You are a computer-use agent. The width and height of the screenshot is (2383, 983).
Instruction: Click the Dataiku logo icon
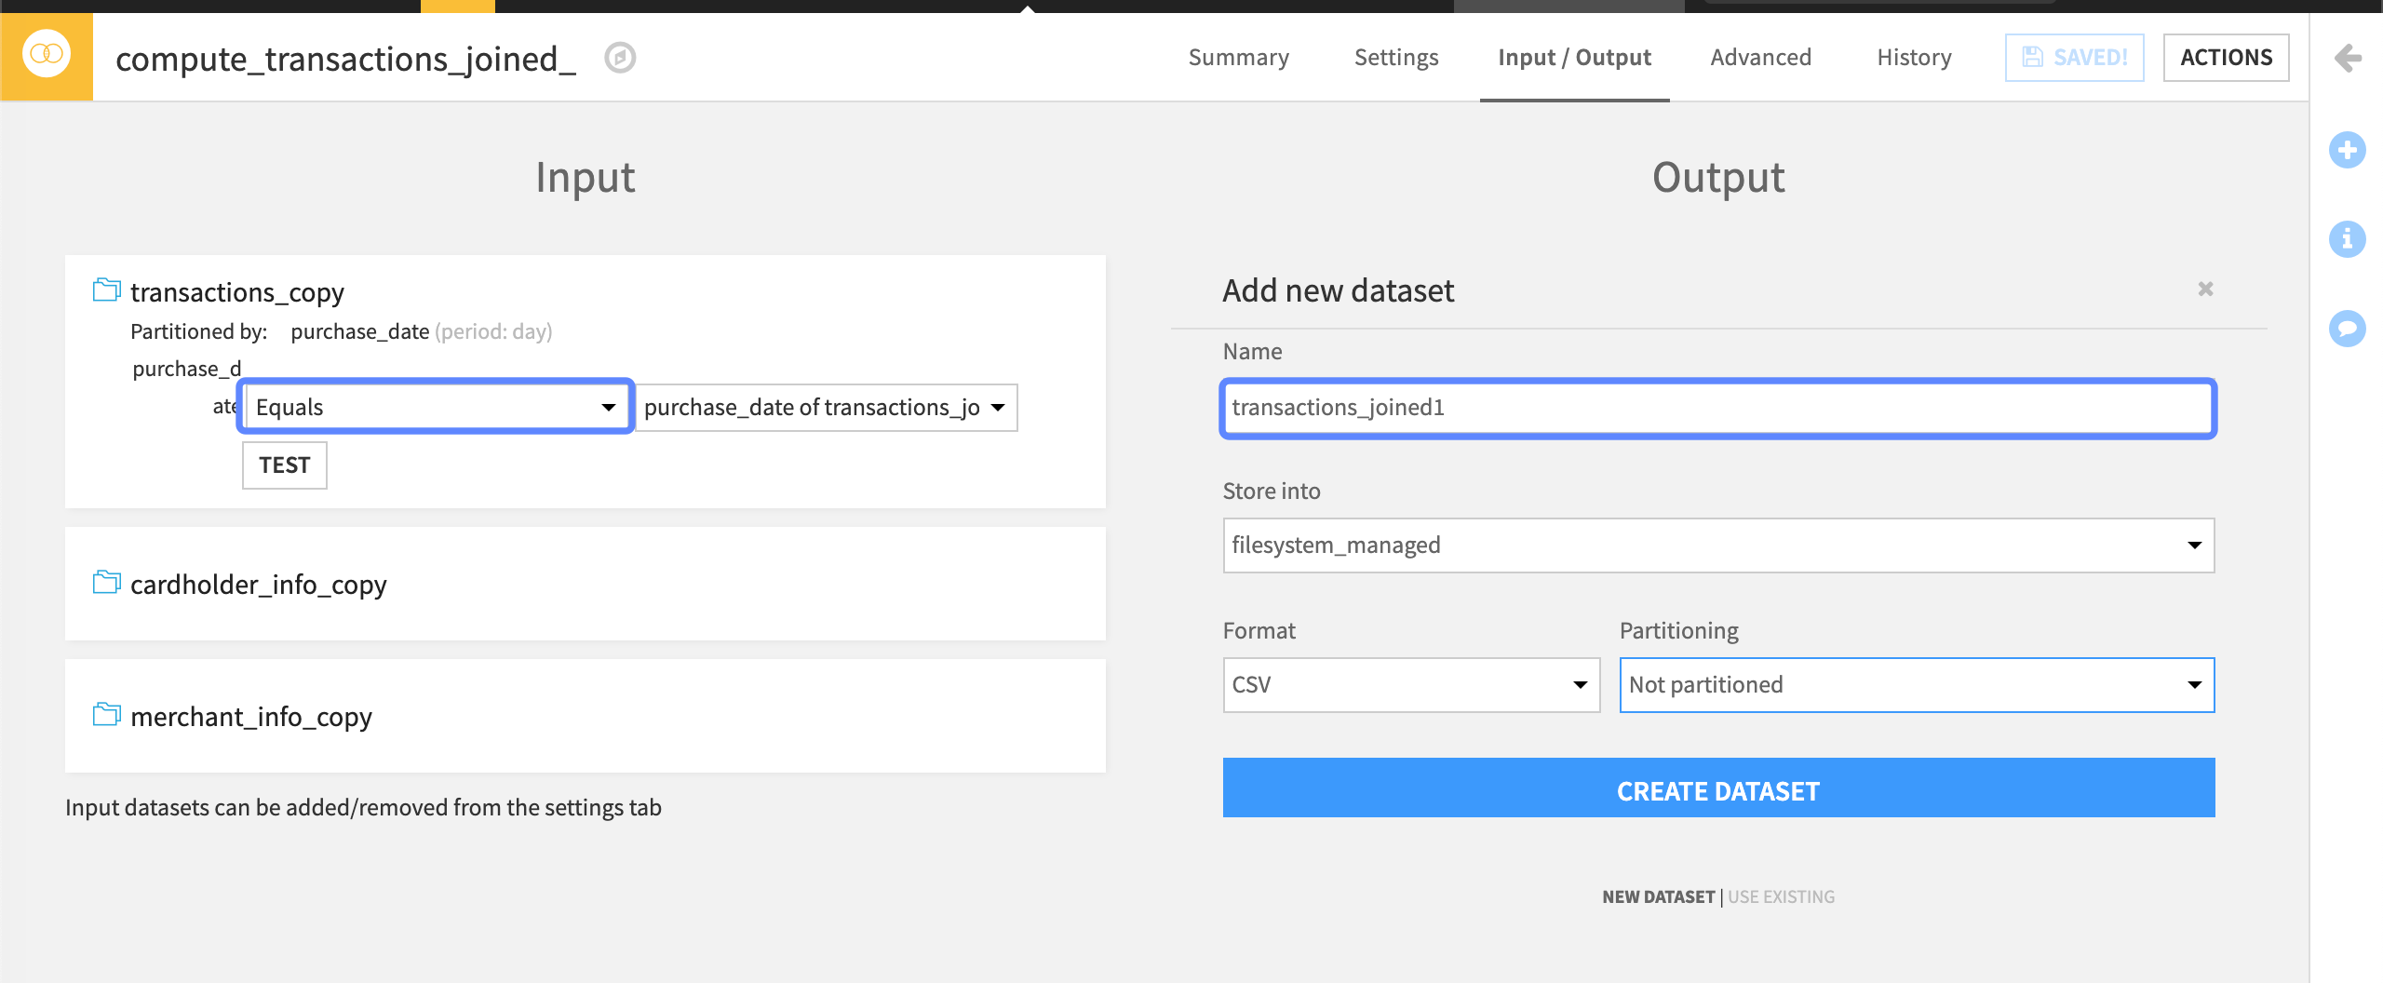47,55
